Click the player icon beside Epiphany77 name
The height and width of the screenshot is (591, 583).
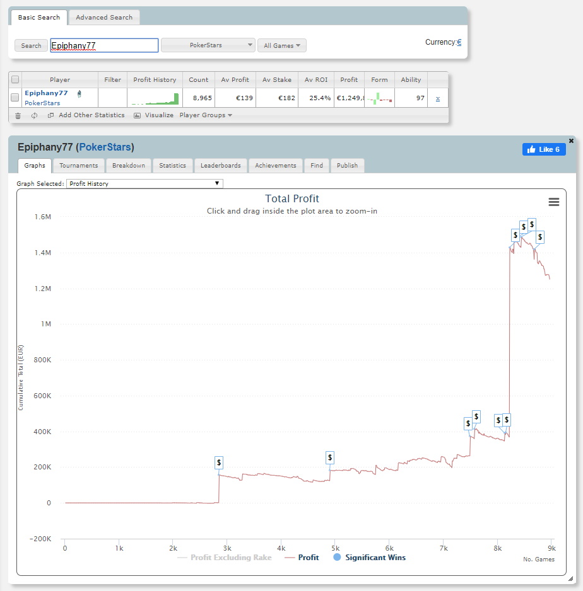tap(79, 93)
